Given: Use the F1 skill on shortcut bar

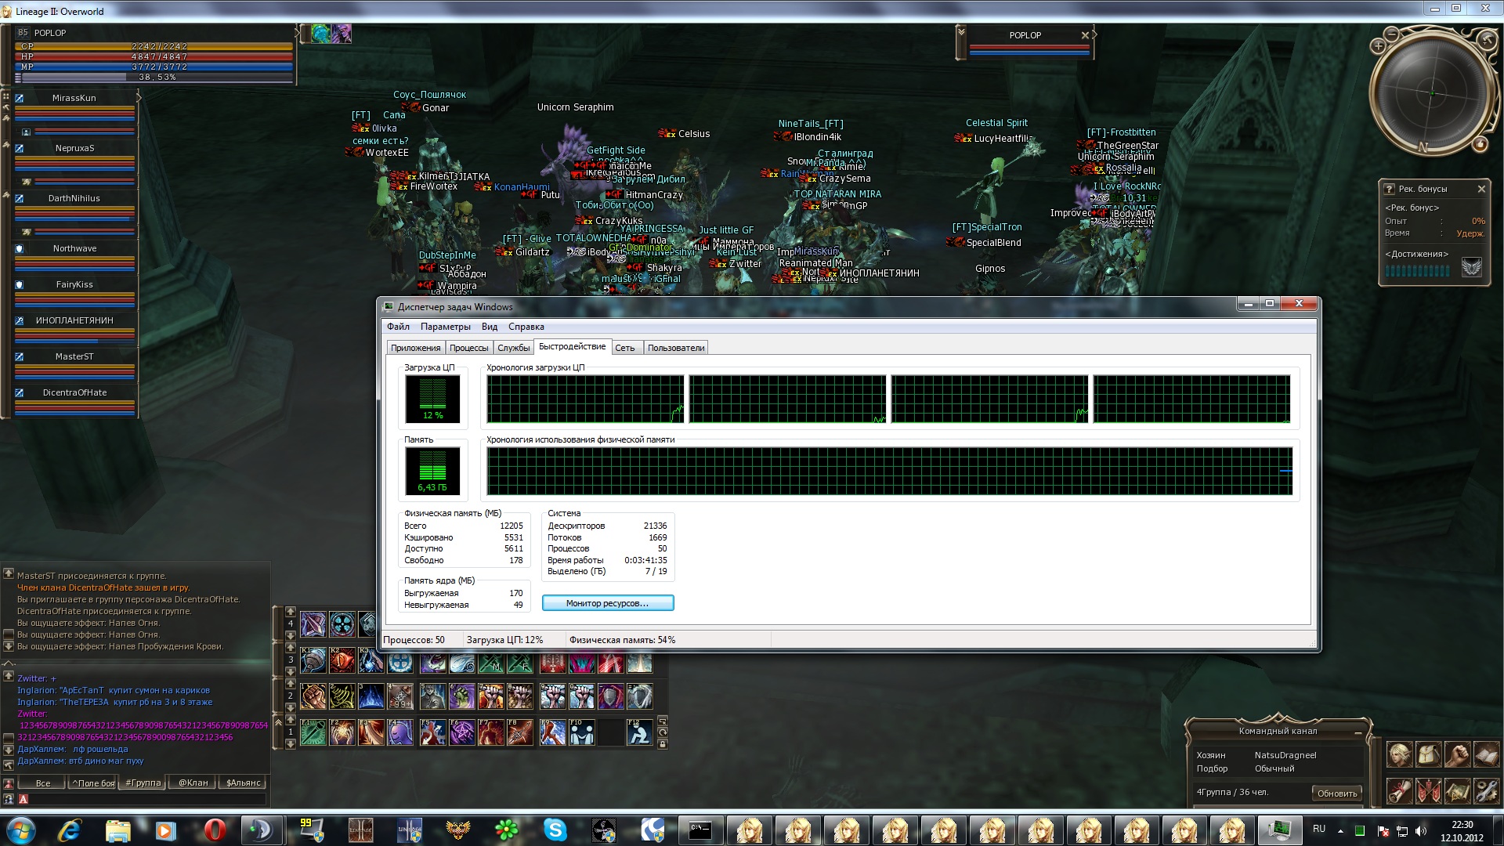Looking at the screenshot, I should (313, 732).
